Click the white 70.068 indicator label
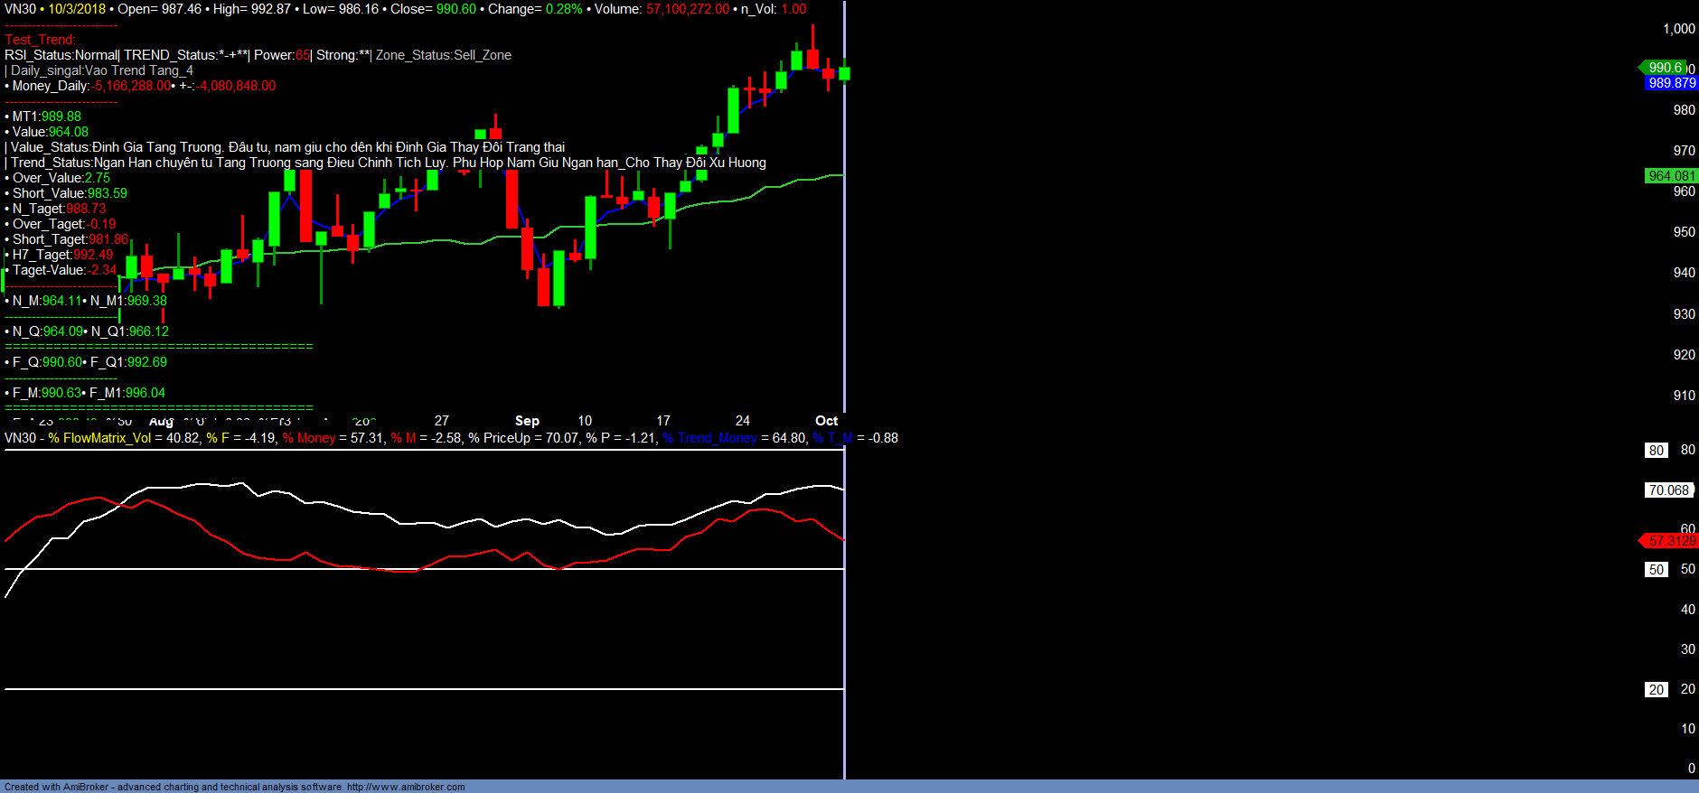1699x793 pixels. [x=1668, y=490]
